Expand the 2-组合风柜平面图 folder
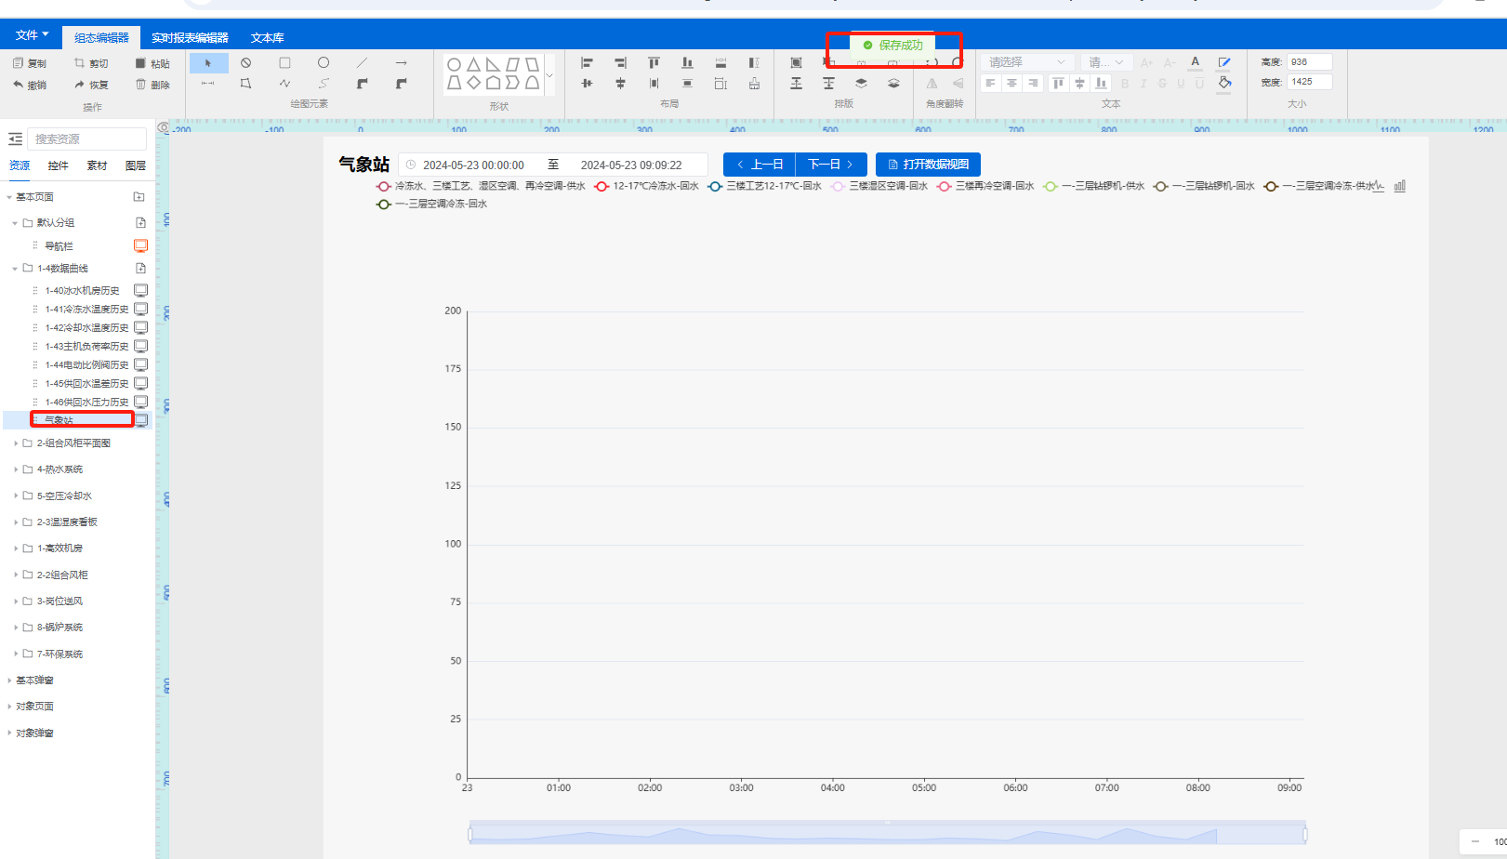Image resolution: width=1507 pixels, height=859 pixels. (x=16, y=443)
